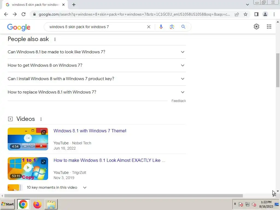Open "How to make Windows 8.1 Look Almost EXACTLY" link
The width and height of the screenshot is (280, 210).
tap(109, 160)
